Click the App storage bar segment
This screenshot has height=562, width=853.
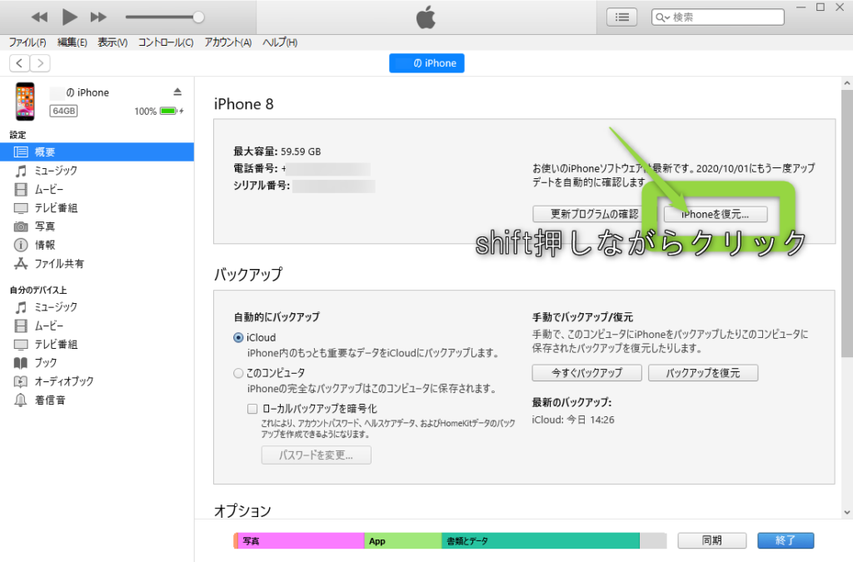click(403, 541)
